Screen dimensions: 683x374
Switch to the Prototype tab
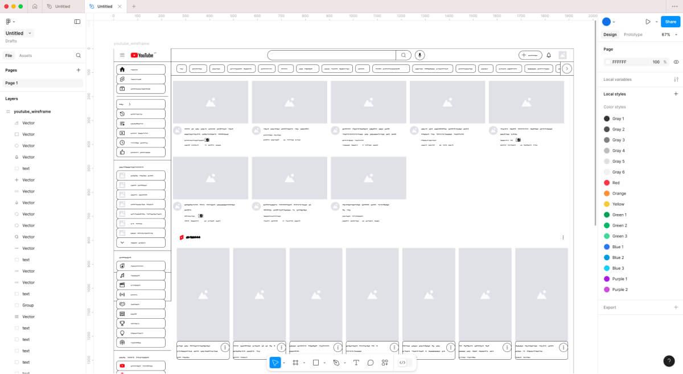[633, 35]
